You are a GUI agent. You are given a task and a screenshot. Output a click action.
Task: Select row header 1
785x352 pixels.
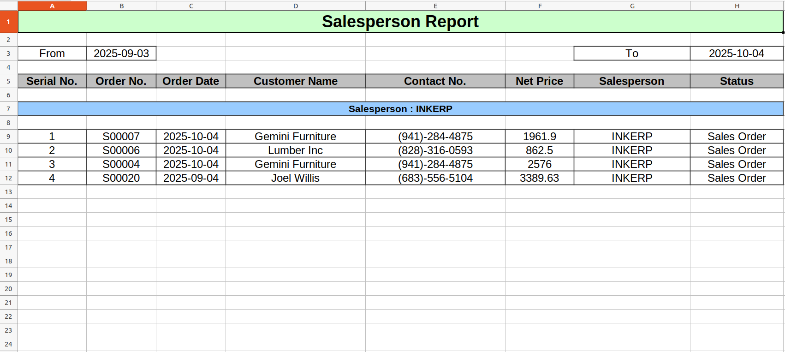(x=9, y=22)
